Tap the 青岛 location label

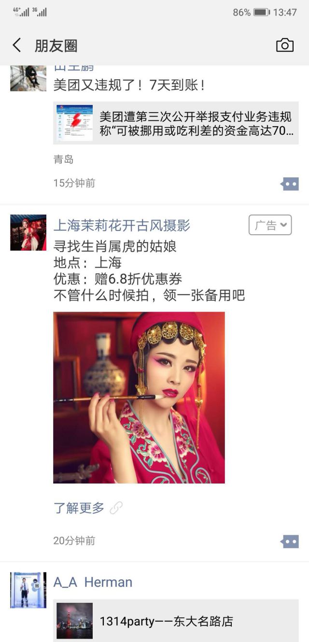(x=63, y=159)
